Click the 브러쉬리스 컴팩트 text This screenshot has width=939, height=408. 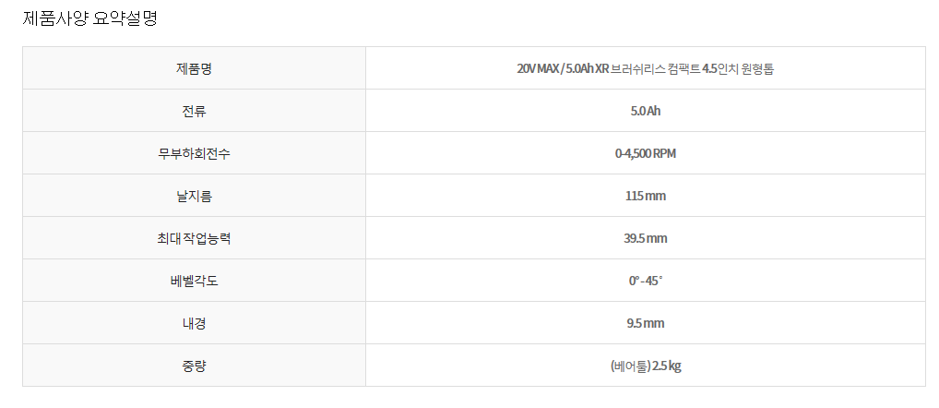click(655, 68)
